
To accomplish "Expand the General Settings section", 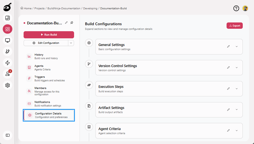I will coord(237,47).
